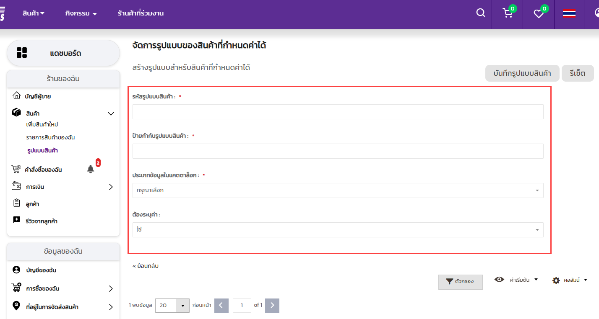Screen dimensions: 599x319
Task: Click the ย้อนกลับ back link
Action: (145, 266)
